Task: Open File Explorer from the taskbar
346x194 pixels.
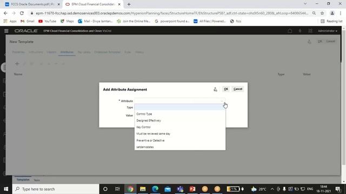Action: [143, 189]
